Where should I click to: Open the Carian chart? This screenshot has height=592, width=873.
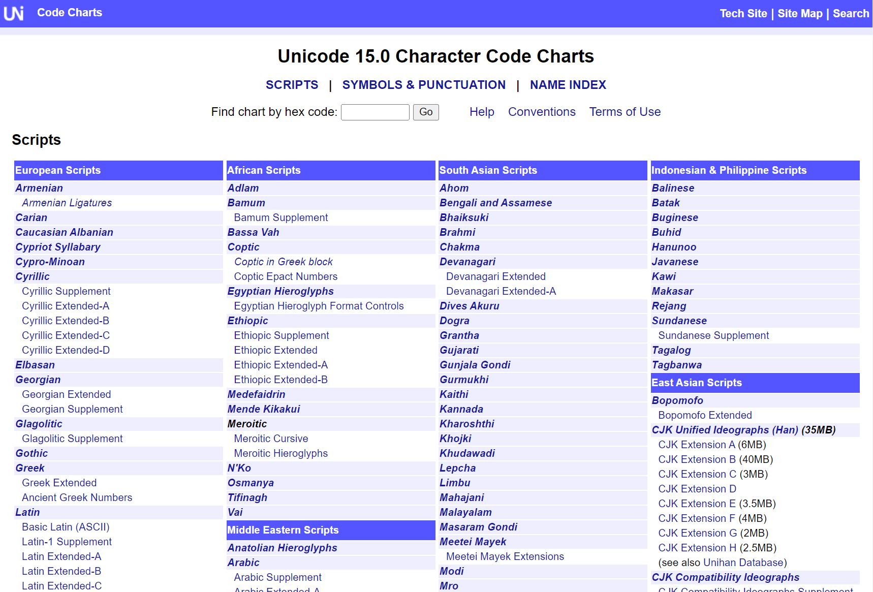(x=31, y=217)
